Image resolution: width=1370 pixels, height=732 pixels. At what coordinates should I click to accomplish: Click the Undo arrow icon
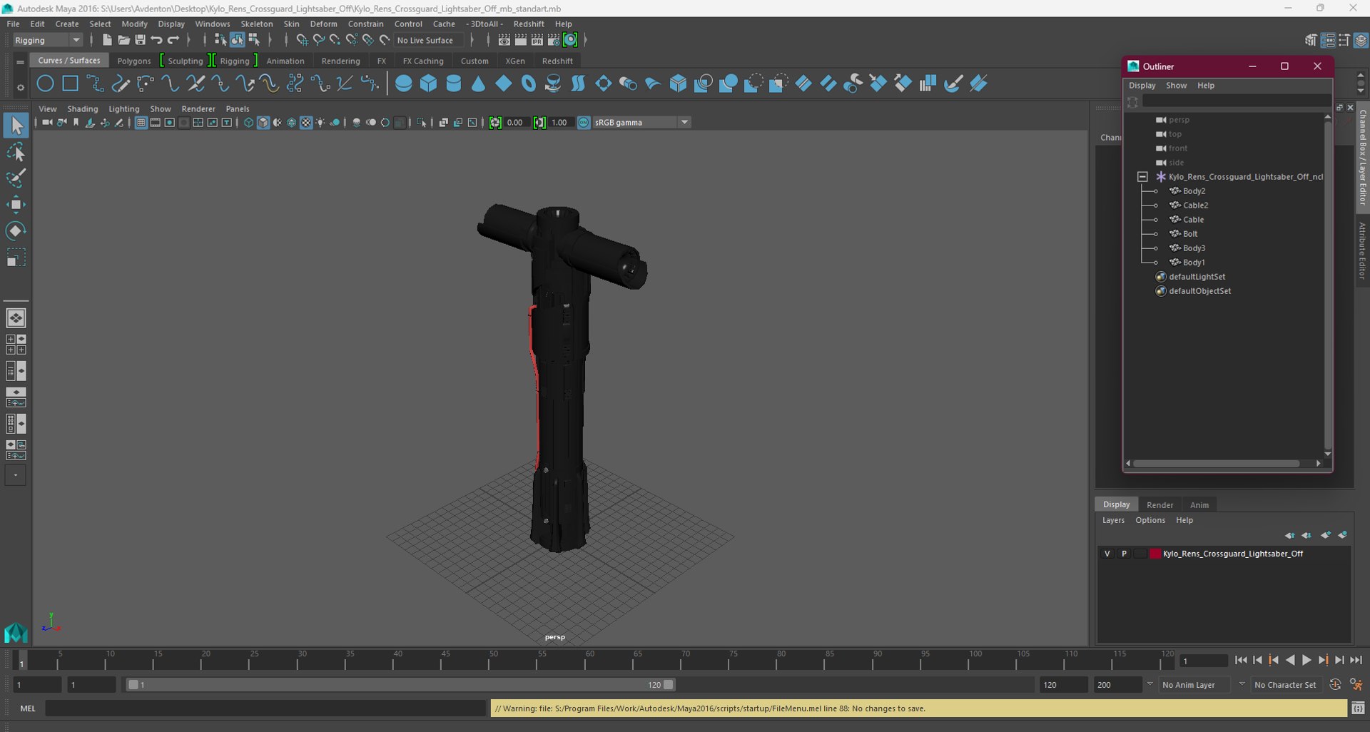coord(156,40)
